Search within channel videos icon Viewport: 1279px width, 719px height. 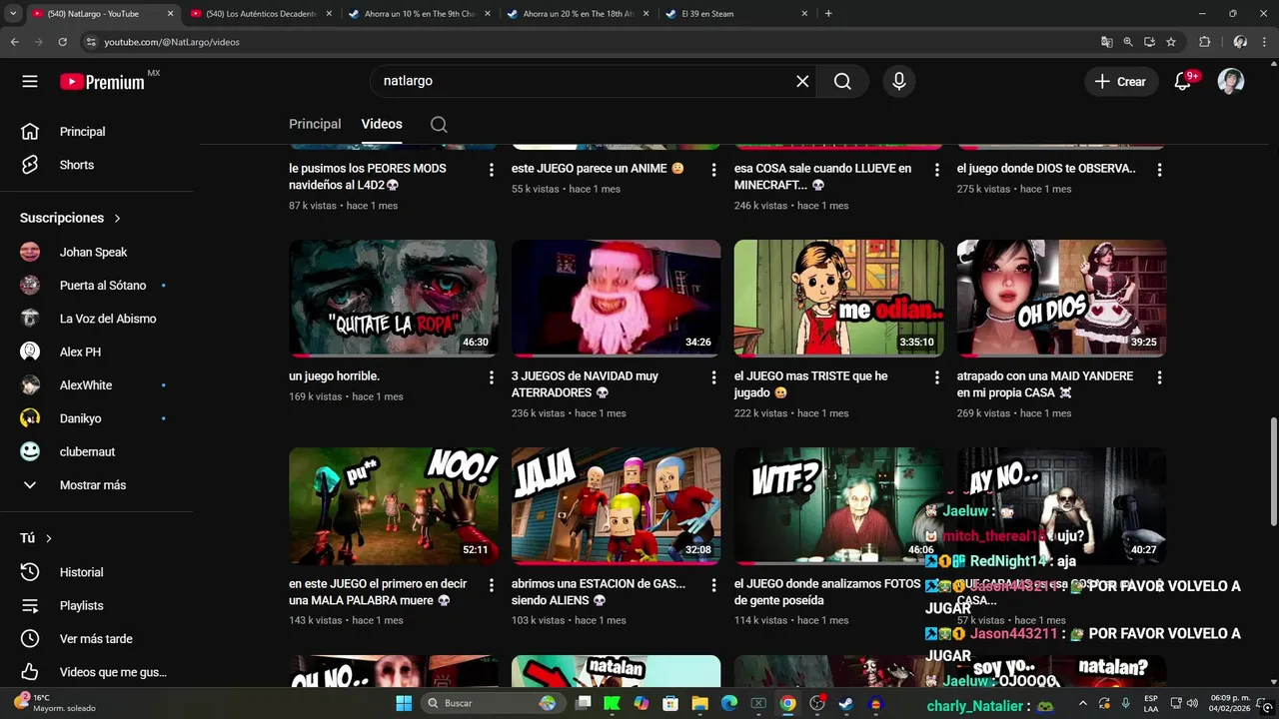point(439,125)
